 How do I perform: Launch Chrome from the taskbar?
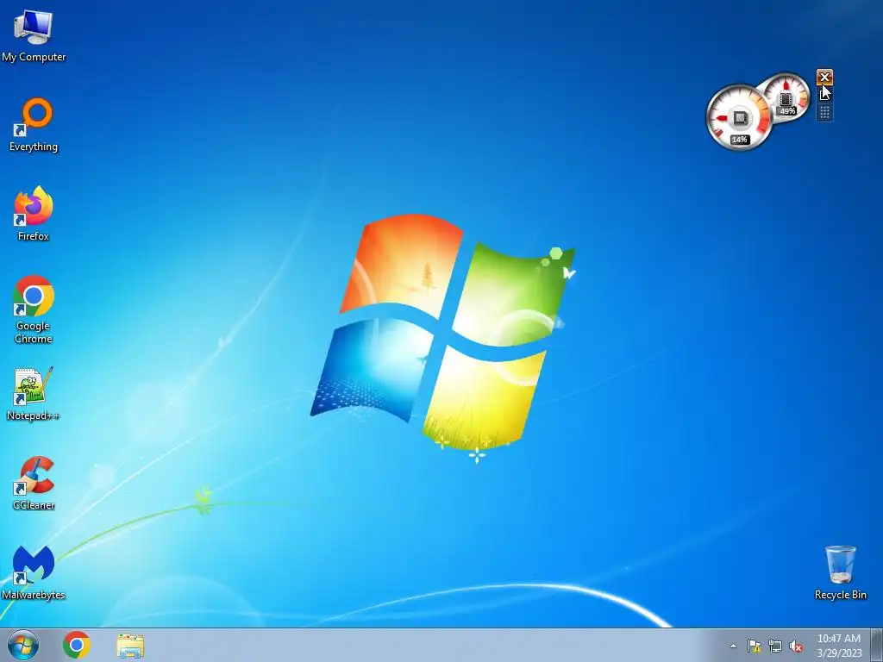click(x=77, y=645)
